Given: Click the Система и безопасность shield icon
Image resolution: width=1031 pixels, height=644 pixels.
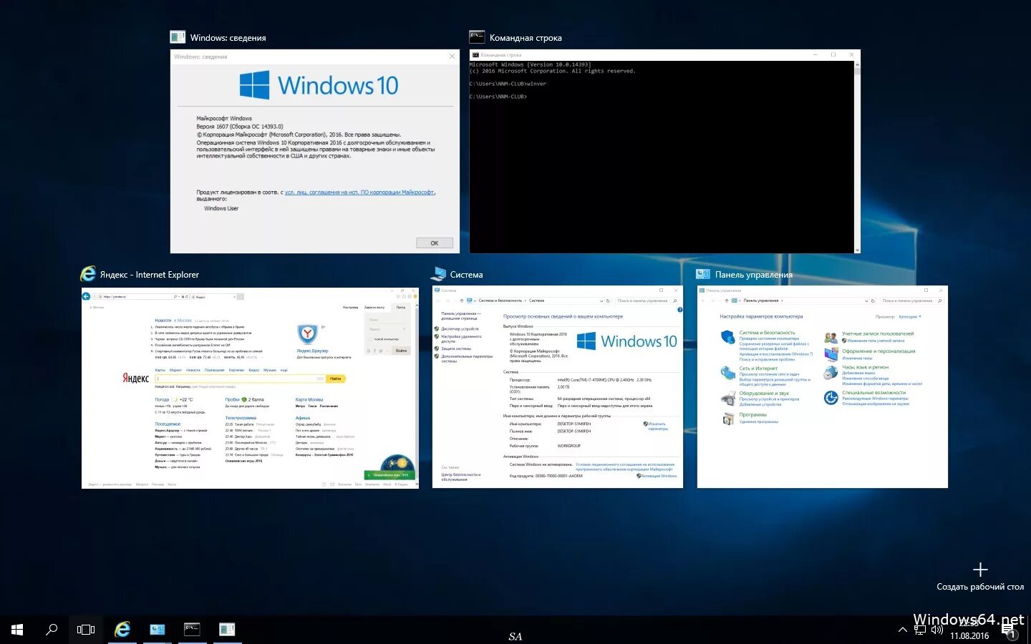Looking at the screenshot, I should tap(727, 336).
